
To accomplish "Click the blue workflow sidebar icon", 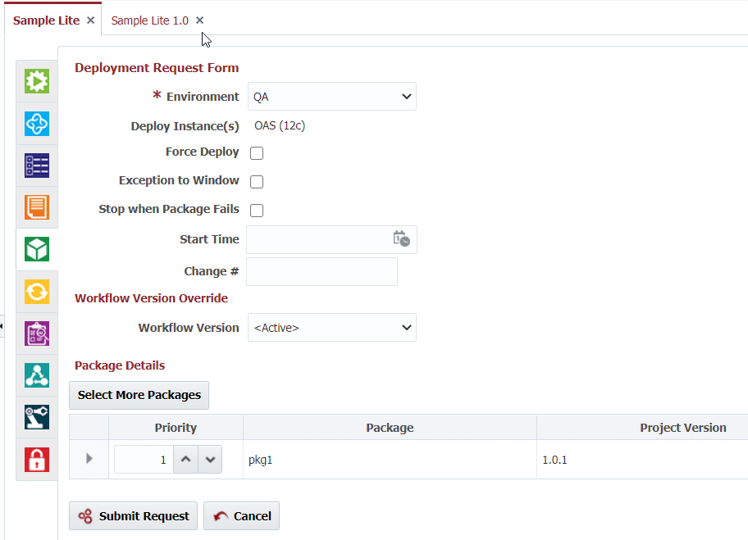I will click(x=37, y=124).
